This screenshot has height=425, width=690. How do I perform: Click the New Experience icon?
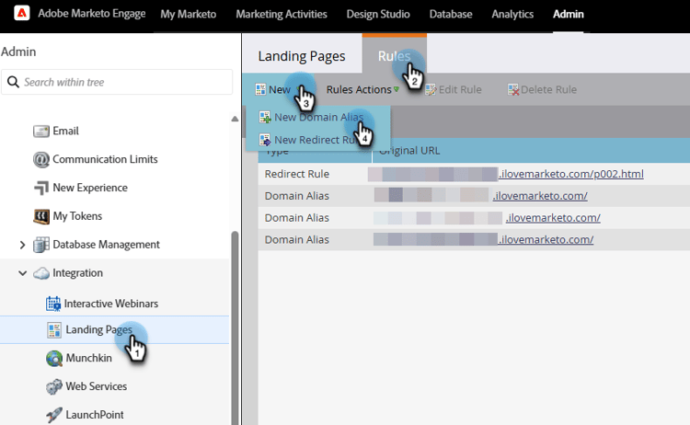point(40,188)
